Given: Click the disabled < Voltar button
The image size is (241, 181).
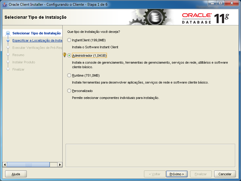Looking at the screenshot, I should coord(155,174).
